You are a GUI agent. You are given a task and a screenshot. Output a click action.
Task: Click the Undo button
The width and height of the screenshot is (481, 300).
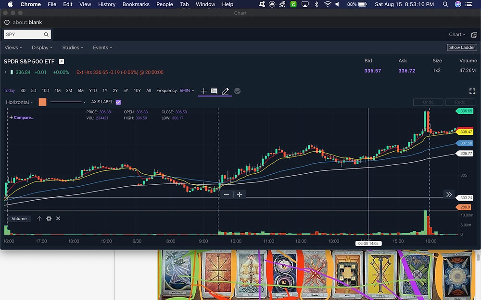point(428,102)
